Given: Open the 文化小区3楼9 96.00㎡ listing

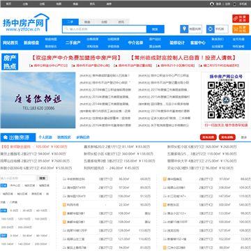Looking at the screenshot, I should (200, 168).
